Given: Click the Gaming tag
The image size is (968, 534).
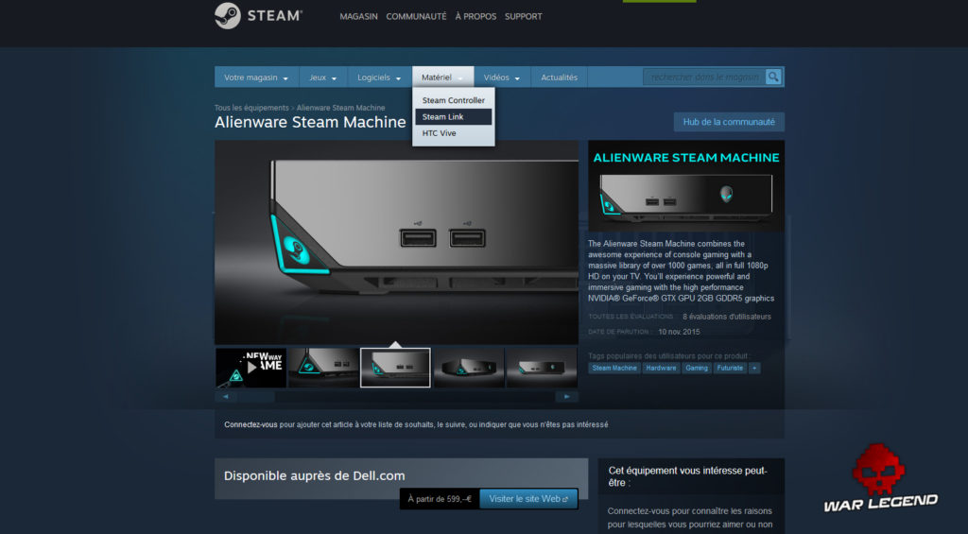Looking at the screenshot, I should 697,368.
